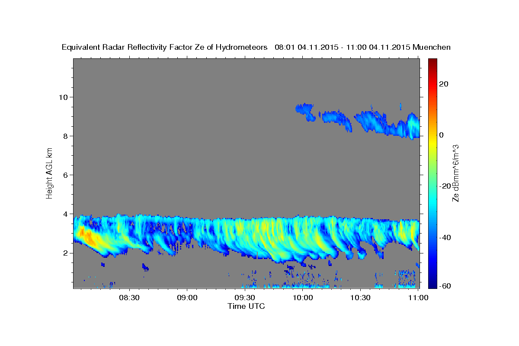Click the 10:00 time tick label
The width and height of the screenshot is (519, 346).
(x=303, y=298)
